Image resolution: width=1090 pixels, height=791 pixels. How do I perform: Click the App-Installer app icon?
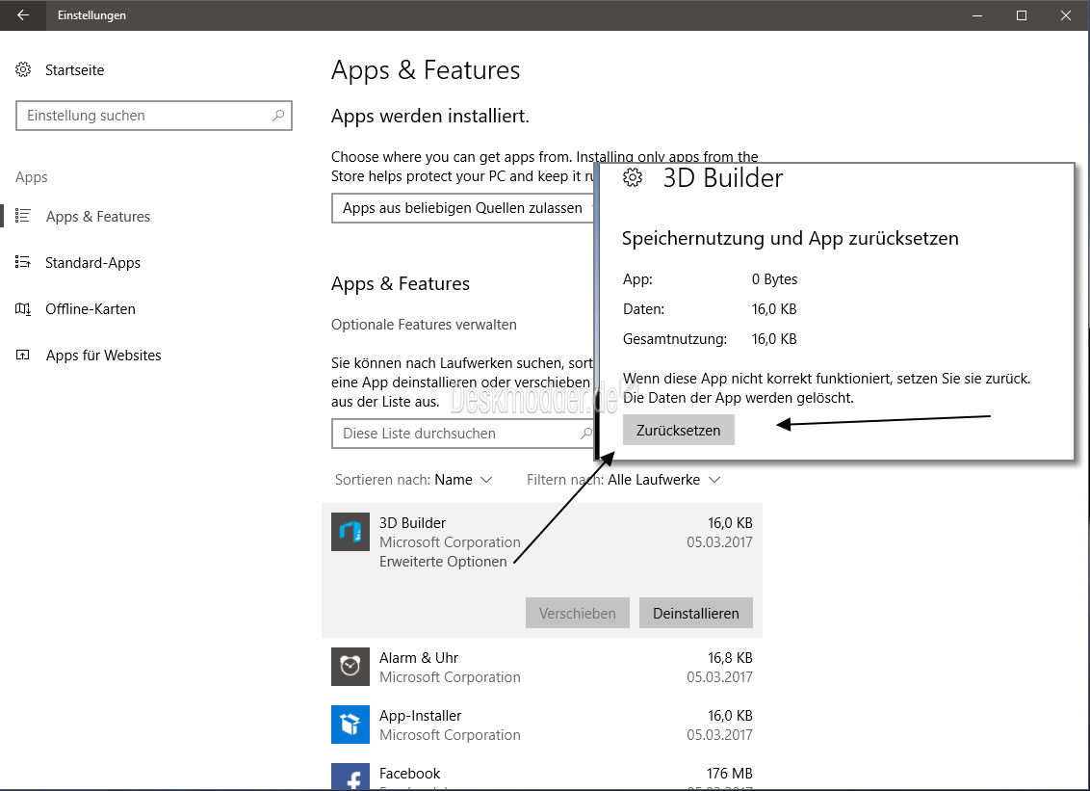tap(350, 725)
